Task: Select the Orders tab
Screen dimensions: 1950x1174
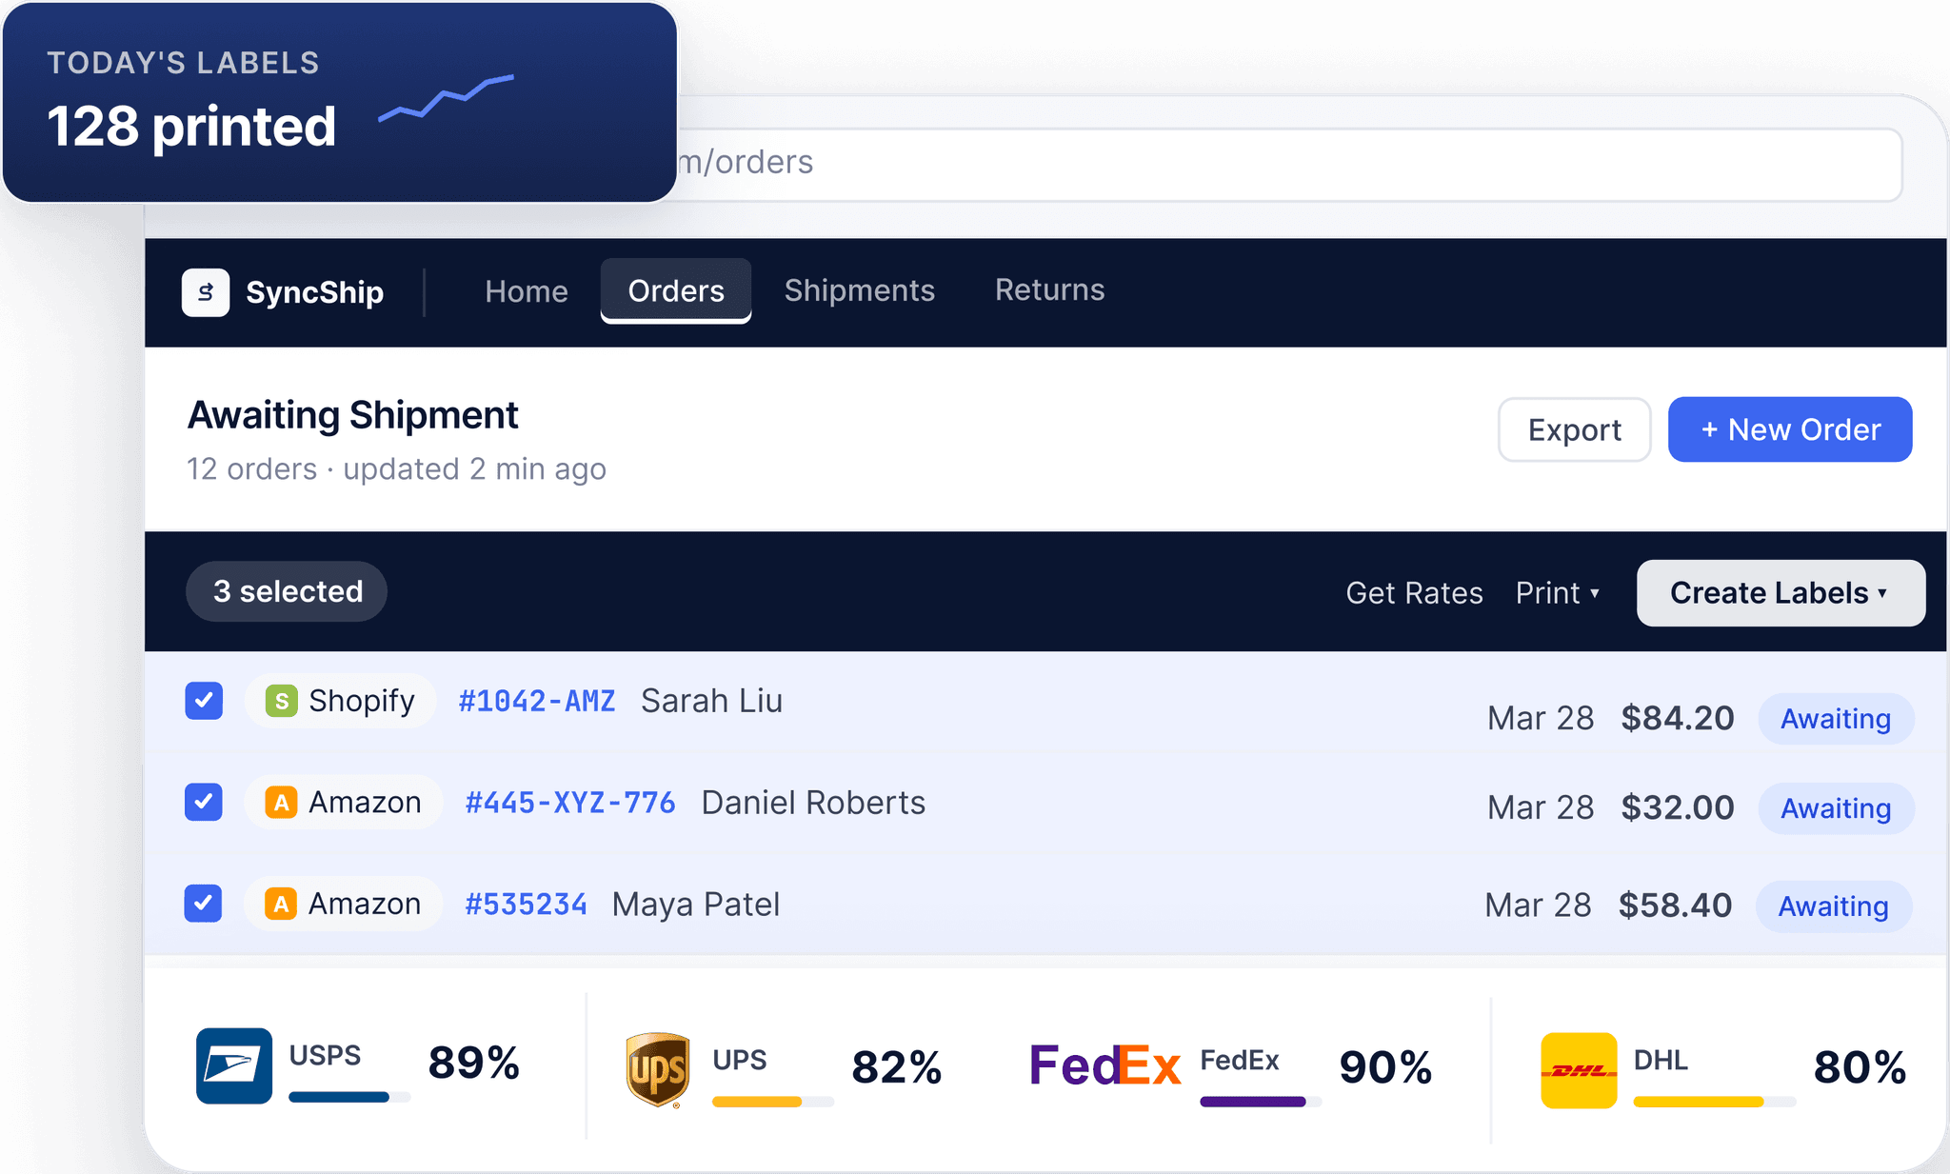Action: pos(676,290)
